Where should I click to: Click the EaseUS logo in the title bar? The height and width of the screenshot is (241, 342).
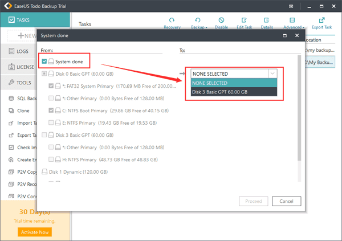tap(8, 6)
